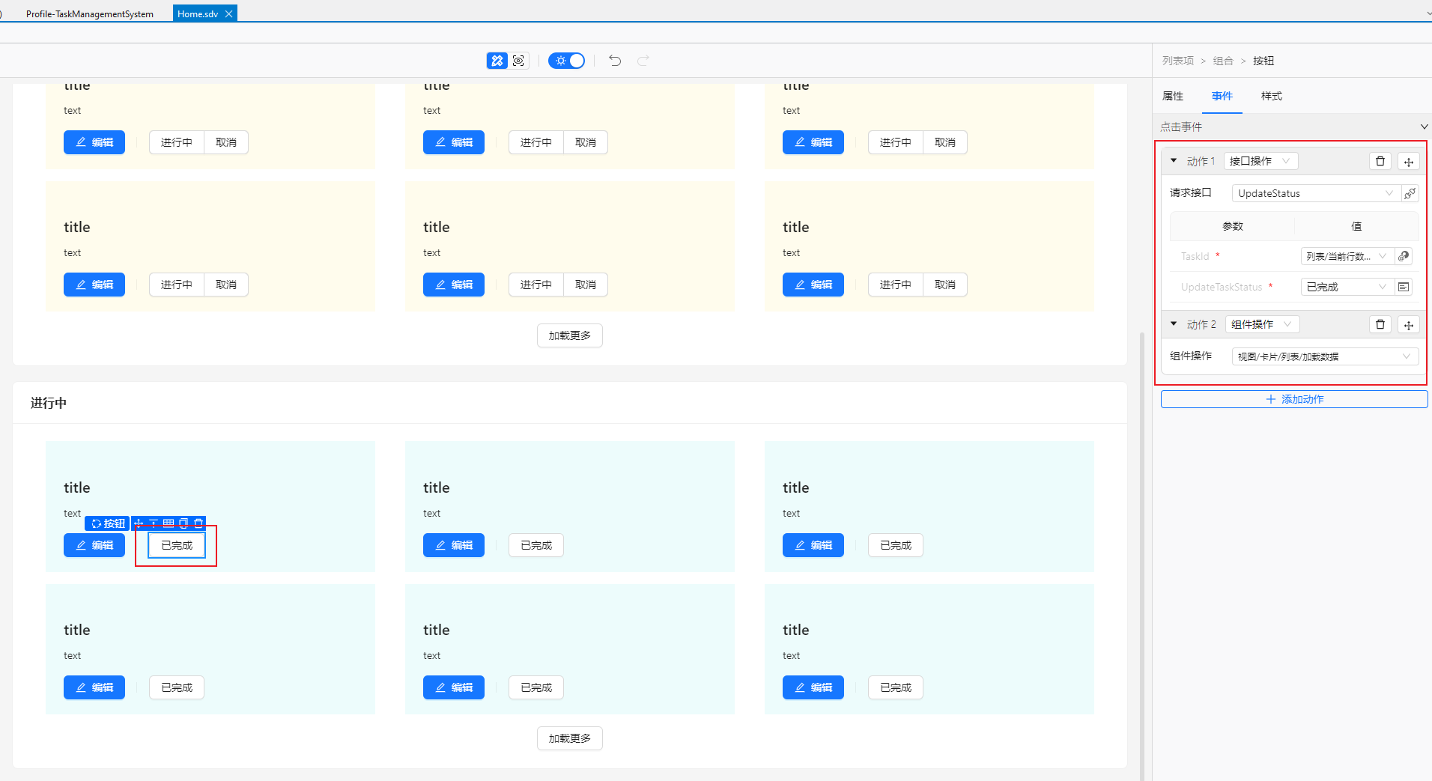Click trash icon in selected button toolbar
This screenshot has height=781, width=1432.
(198, 523)
